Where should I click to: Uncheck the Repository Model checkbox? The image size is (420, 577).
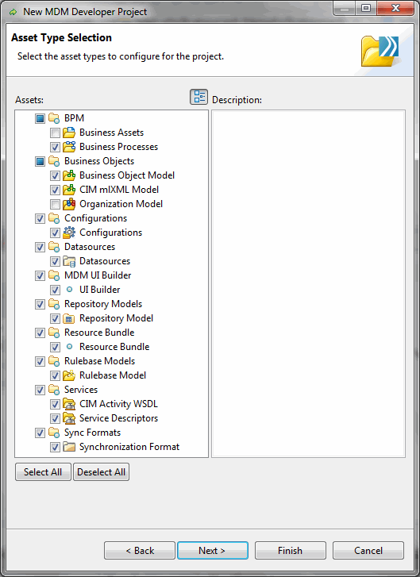click(56, 319)
